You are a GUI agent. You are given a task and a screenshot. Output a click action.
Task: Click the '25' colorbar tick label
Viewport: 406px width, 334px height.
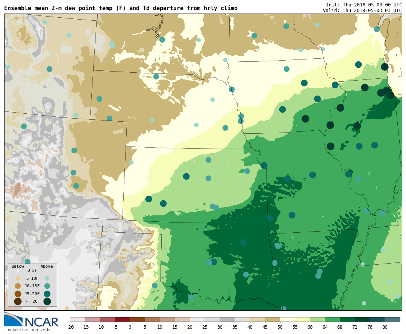pyautogui.click(x=205, y=327)
